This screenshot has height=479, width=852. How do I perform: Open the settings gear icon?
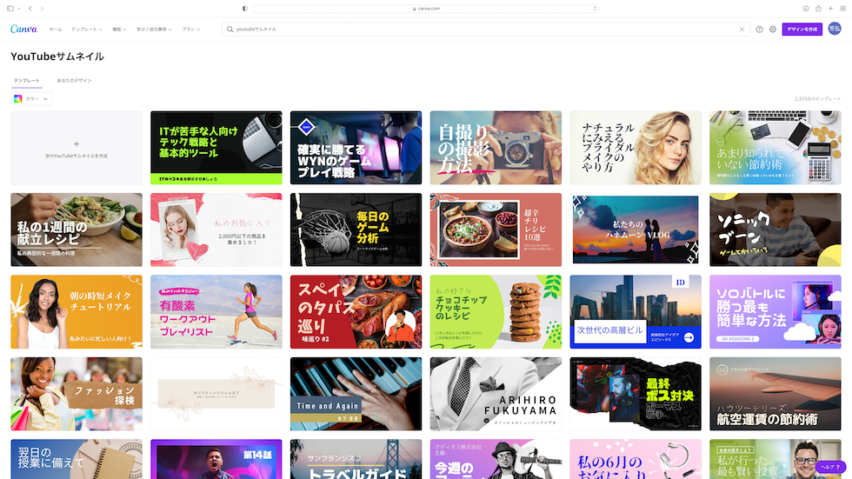click(x=773, y=30)
